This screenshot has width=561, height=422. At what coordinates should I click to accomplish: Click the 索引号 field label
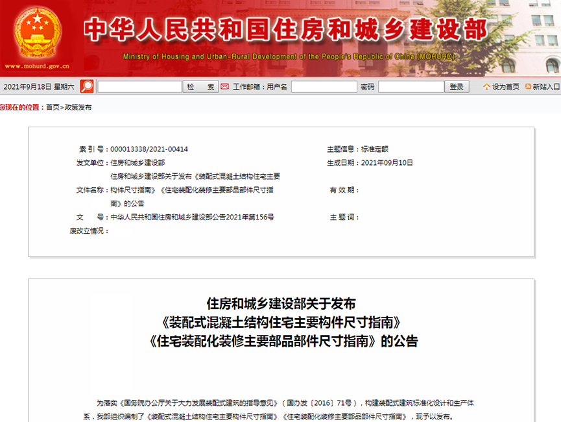[x=94, y=149]
